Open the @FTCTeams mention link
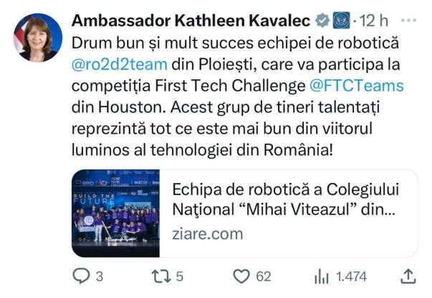 click(x=357, y=86)
